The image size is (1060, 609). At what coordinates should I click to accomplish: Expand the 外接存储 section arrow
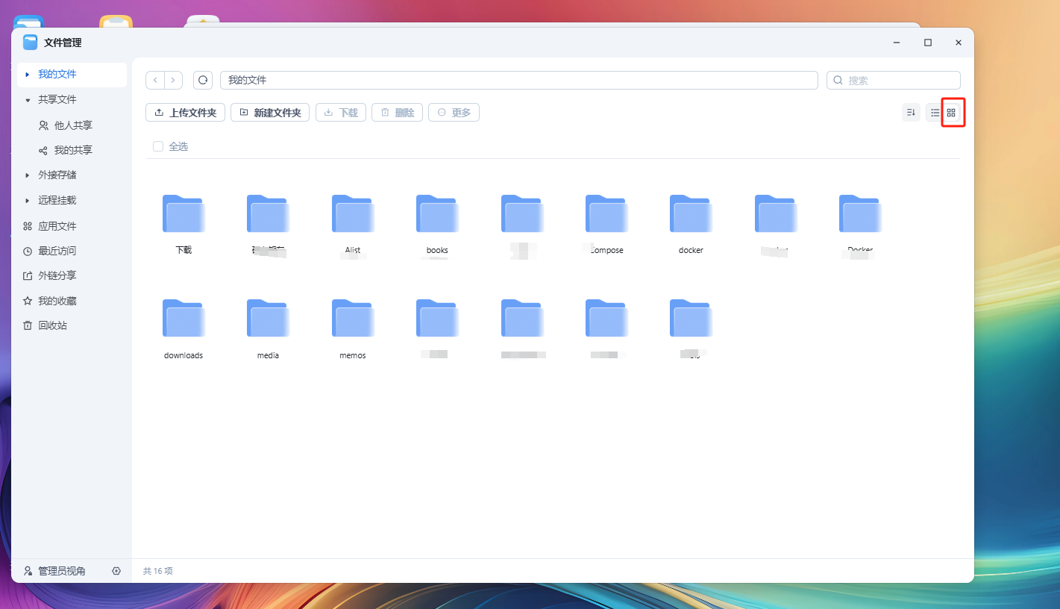click(28, 175)
